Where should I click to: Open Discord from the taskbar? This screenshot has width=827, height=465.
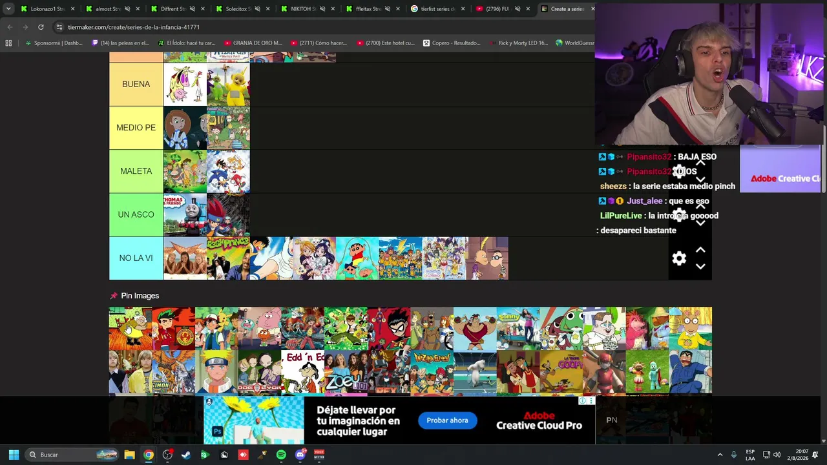pyautogui.click(x=300, y=455)
